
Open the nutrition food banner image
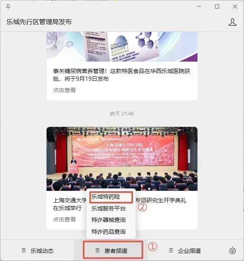[122, 46]
